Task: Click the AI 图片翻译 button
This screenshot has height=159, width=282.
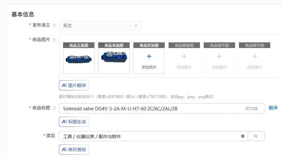Action: point(74,85)
